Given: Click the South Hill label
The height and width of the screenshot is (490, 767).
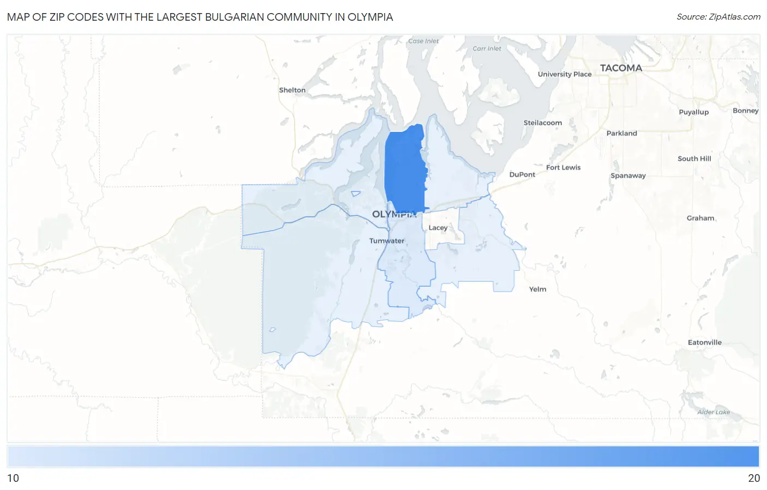Looking at the screenshot, I should pos(694,159).
